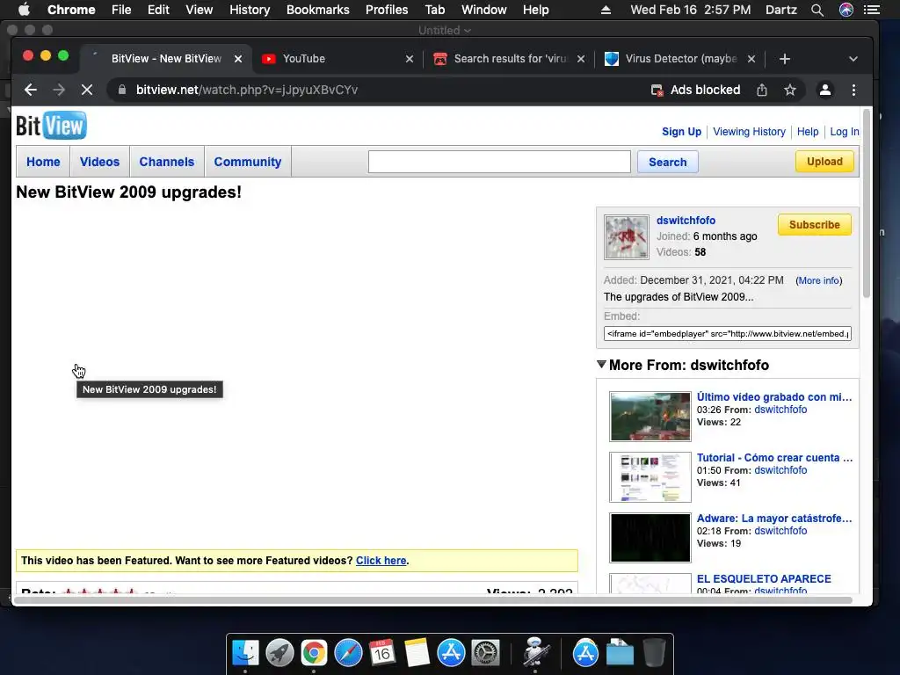Focus the BitView search input field

[499, 162]
